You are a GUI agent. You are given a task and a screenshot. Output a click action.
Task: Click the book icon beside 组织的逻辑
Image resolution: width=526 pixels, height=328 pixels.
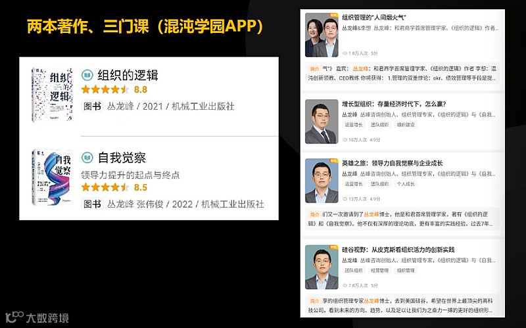tap(87, 75)
